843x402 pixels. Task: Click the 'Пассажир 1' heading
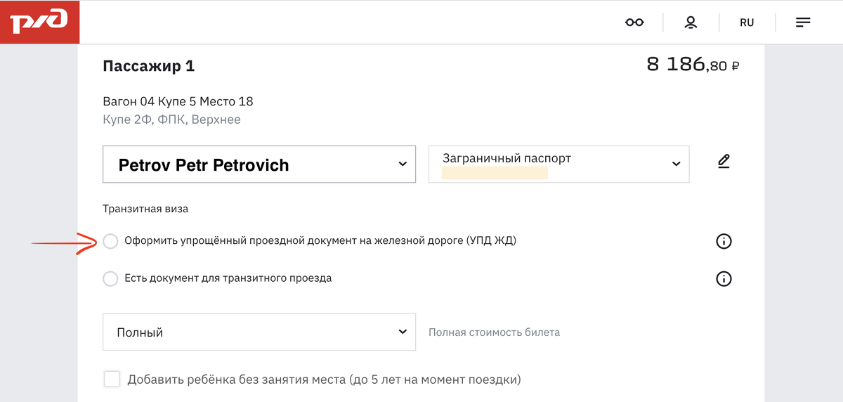(x=149, y=66)
